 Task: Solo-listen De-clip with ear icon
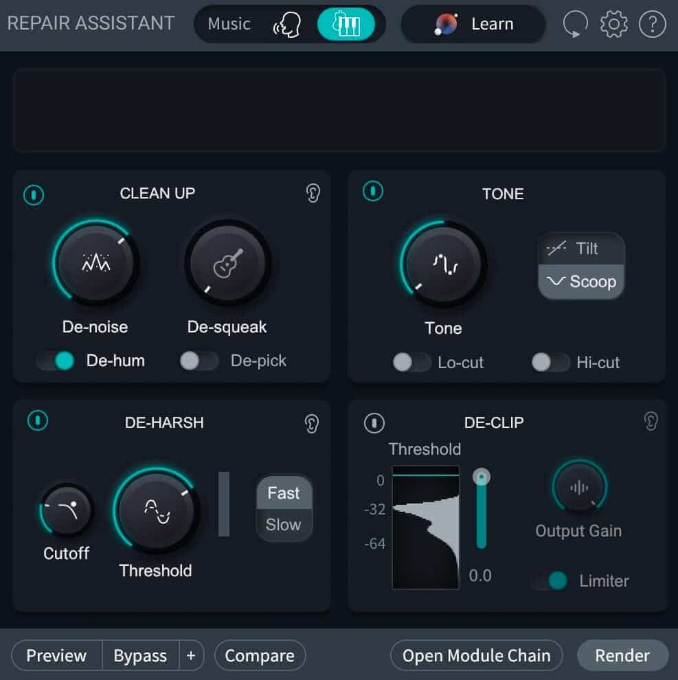(x=651, y=421)
